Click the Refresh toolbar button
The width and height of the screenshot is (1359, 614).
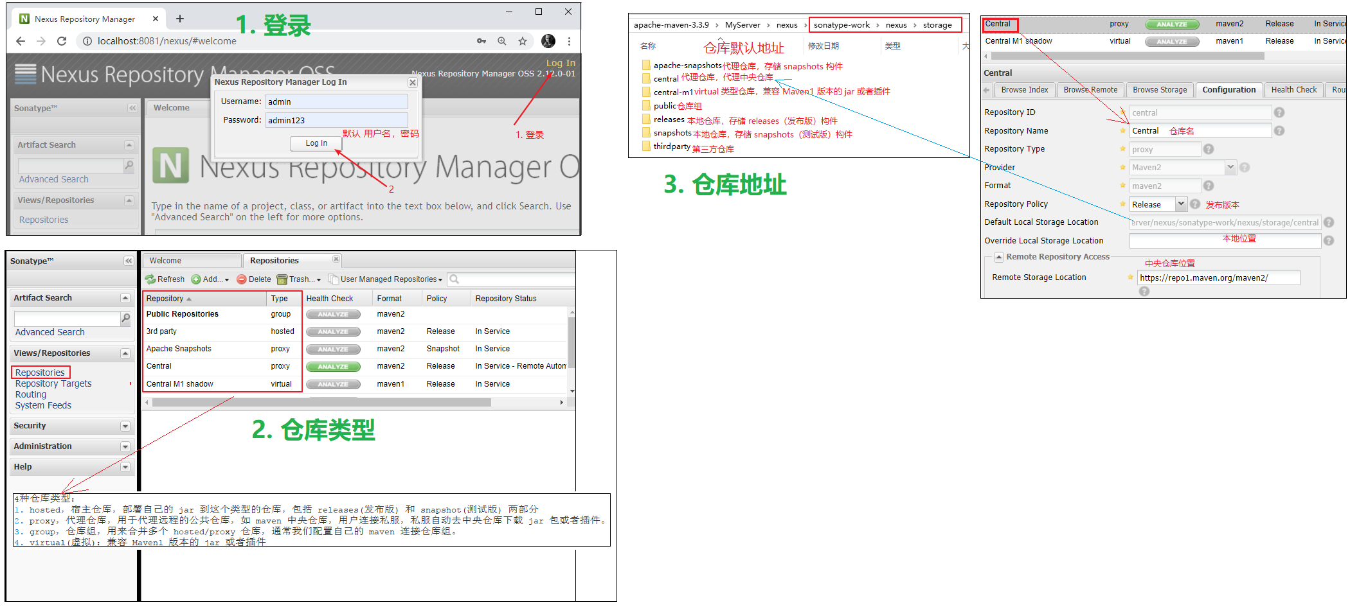point(165,279)
